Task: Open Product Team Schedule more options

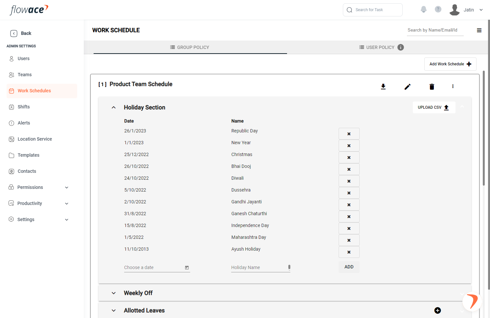Action: 453,86
